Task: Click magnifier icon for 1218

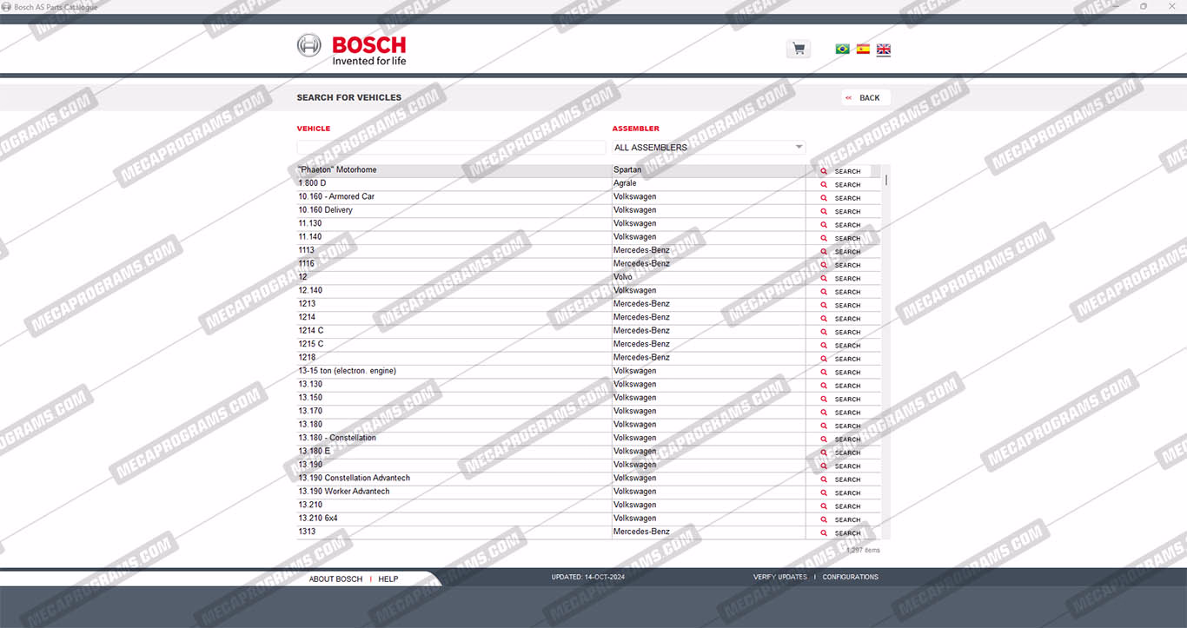Action: coord(824,359)
